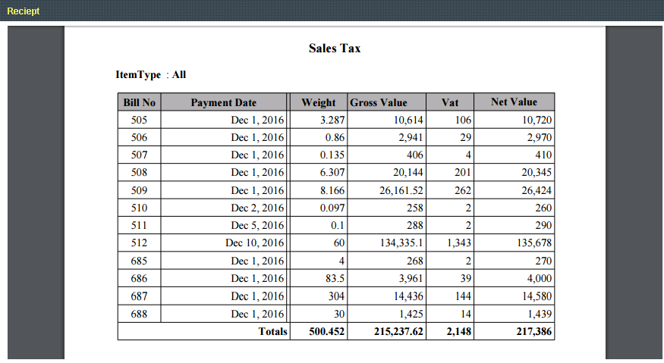Select total weight 500.452 cell

tap(327, 332)
